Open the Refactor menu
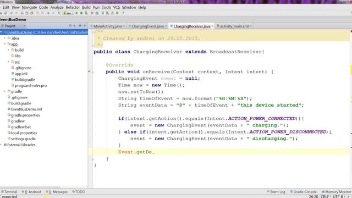The image size is (352, 198). coord(73,7)
